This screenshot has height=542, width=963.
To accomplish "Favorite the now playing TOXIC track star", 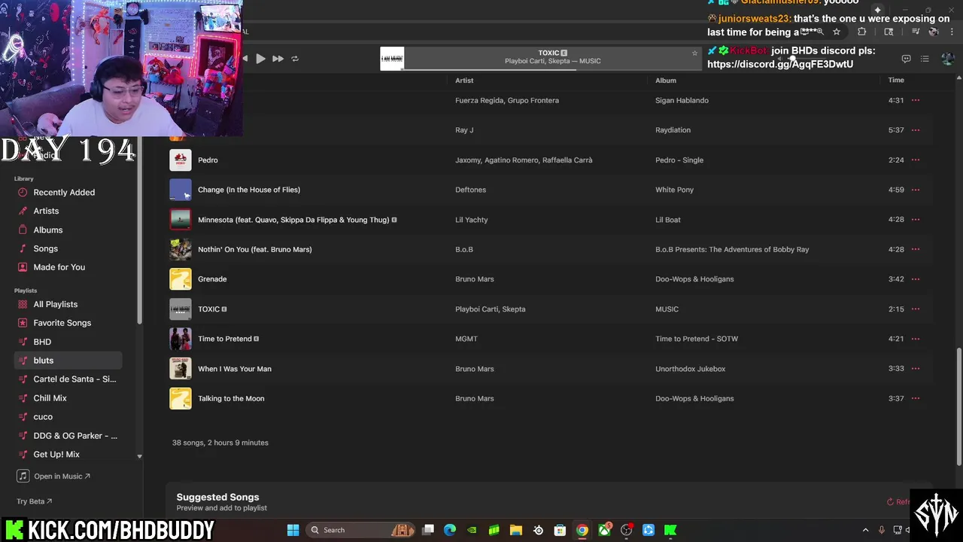I will pos(694,53).
